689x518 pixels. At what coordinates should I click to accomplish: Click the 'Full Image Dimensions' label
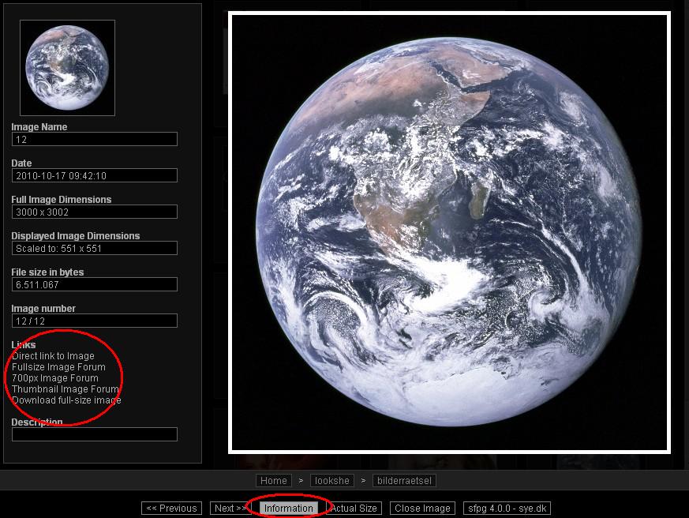(x=62, y=199)
